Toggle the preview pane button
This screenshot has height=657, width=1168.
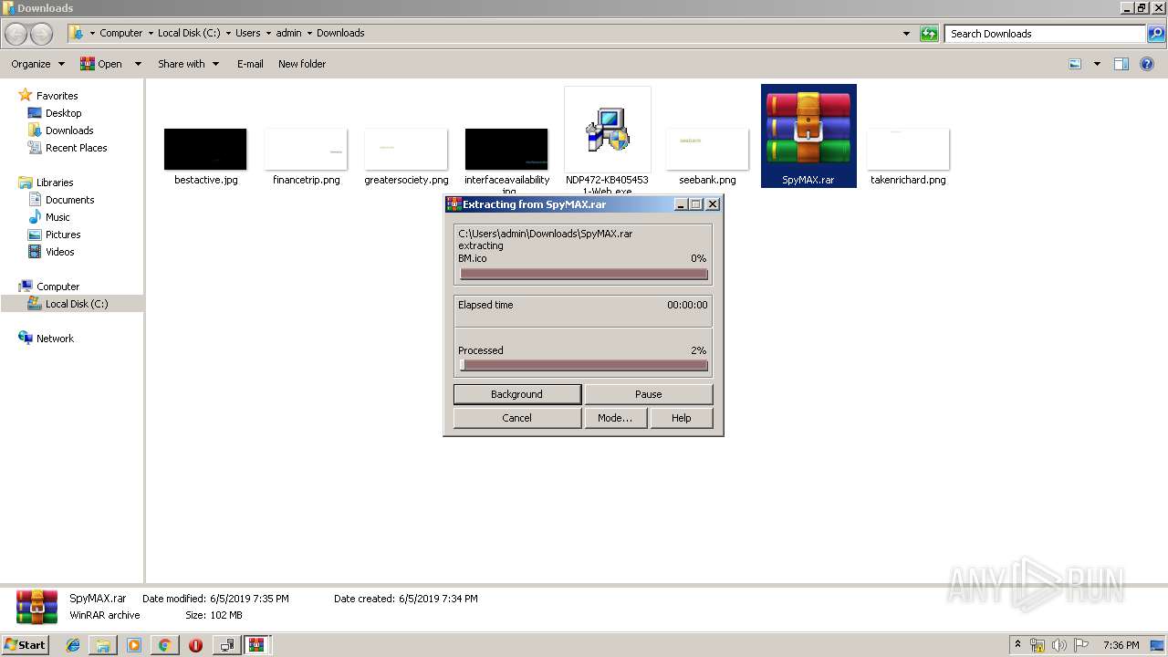coord(1121,64)
